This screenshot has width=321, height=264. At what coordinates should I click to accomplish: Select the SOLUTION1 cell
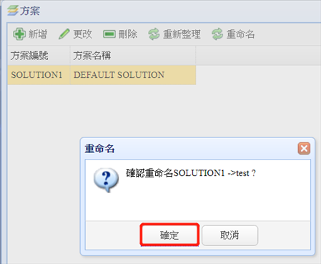click(x=39, y=75)
